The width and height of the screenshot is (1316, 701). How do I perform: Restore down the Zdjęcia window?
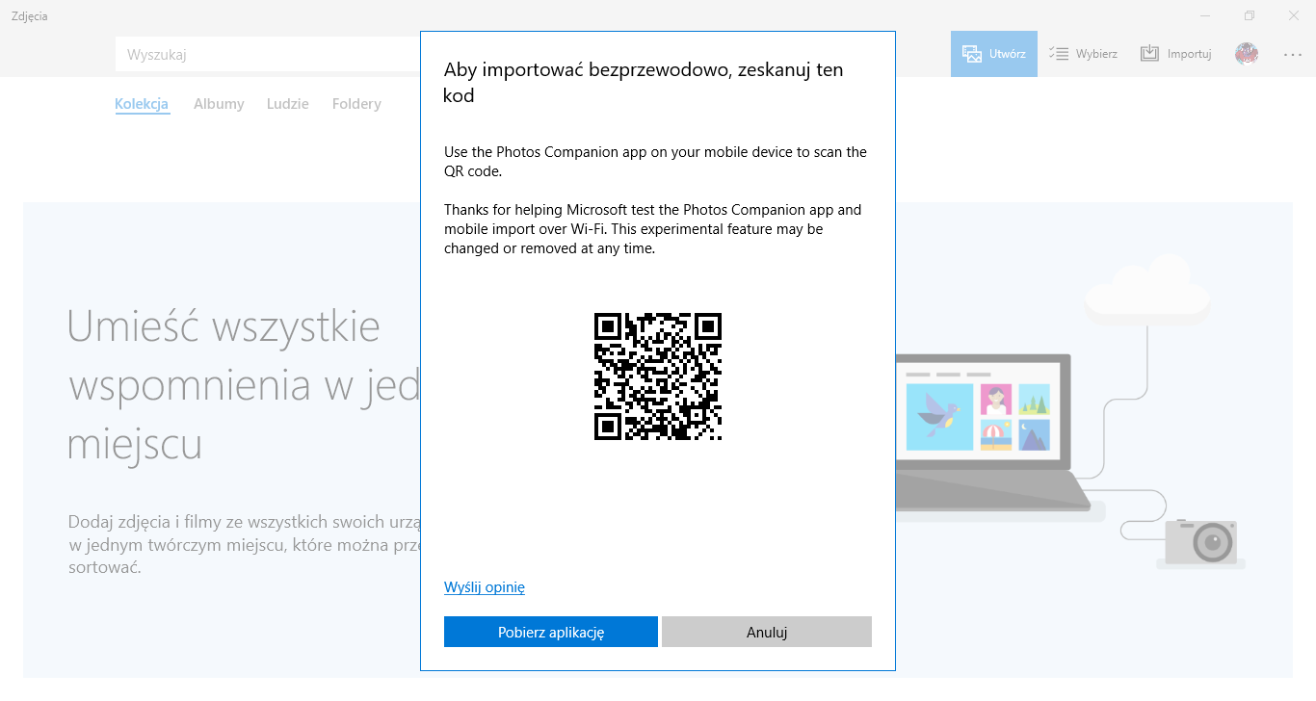pyautogui.click(x=1250, y=15)
